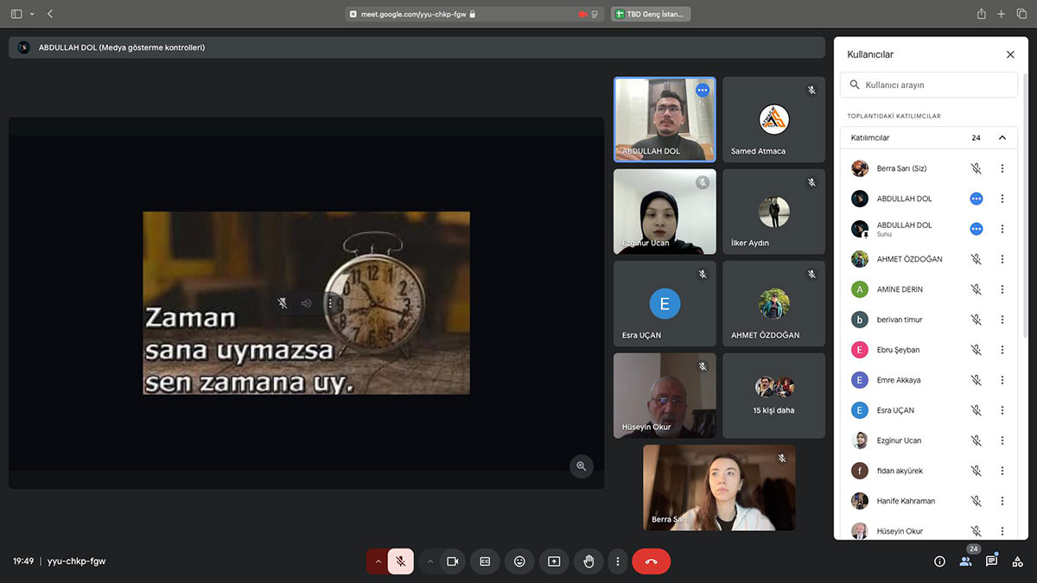Turn on closed captions
This screenshot has height=583, width=1037.
point(485,561)
